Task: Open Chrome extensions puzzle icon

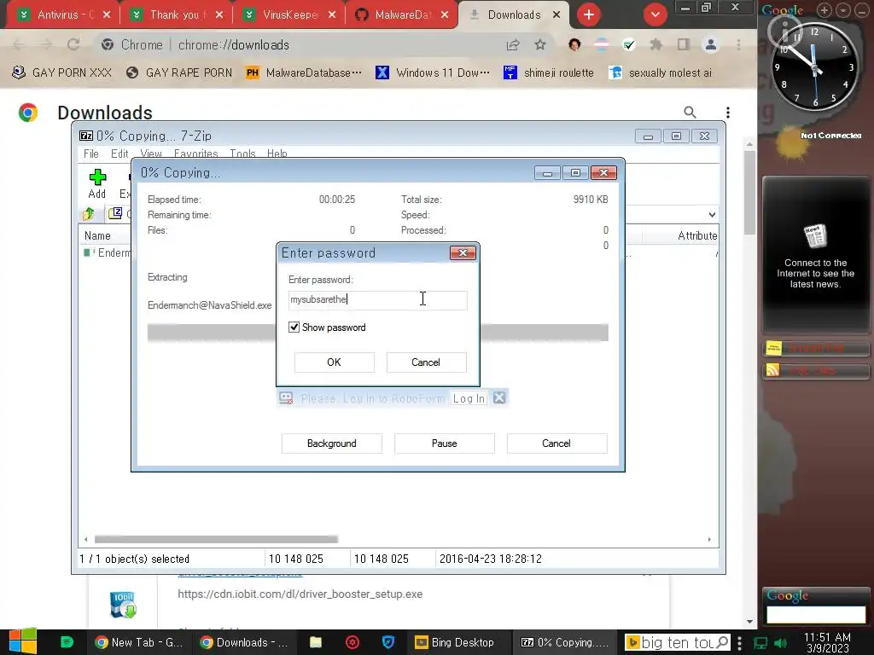Action: pos(656,44)
